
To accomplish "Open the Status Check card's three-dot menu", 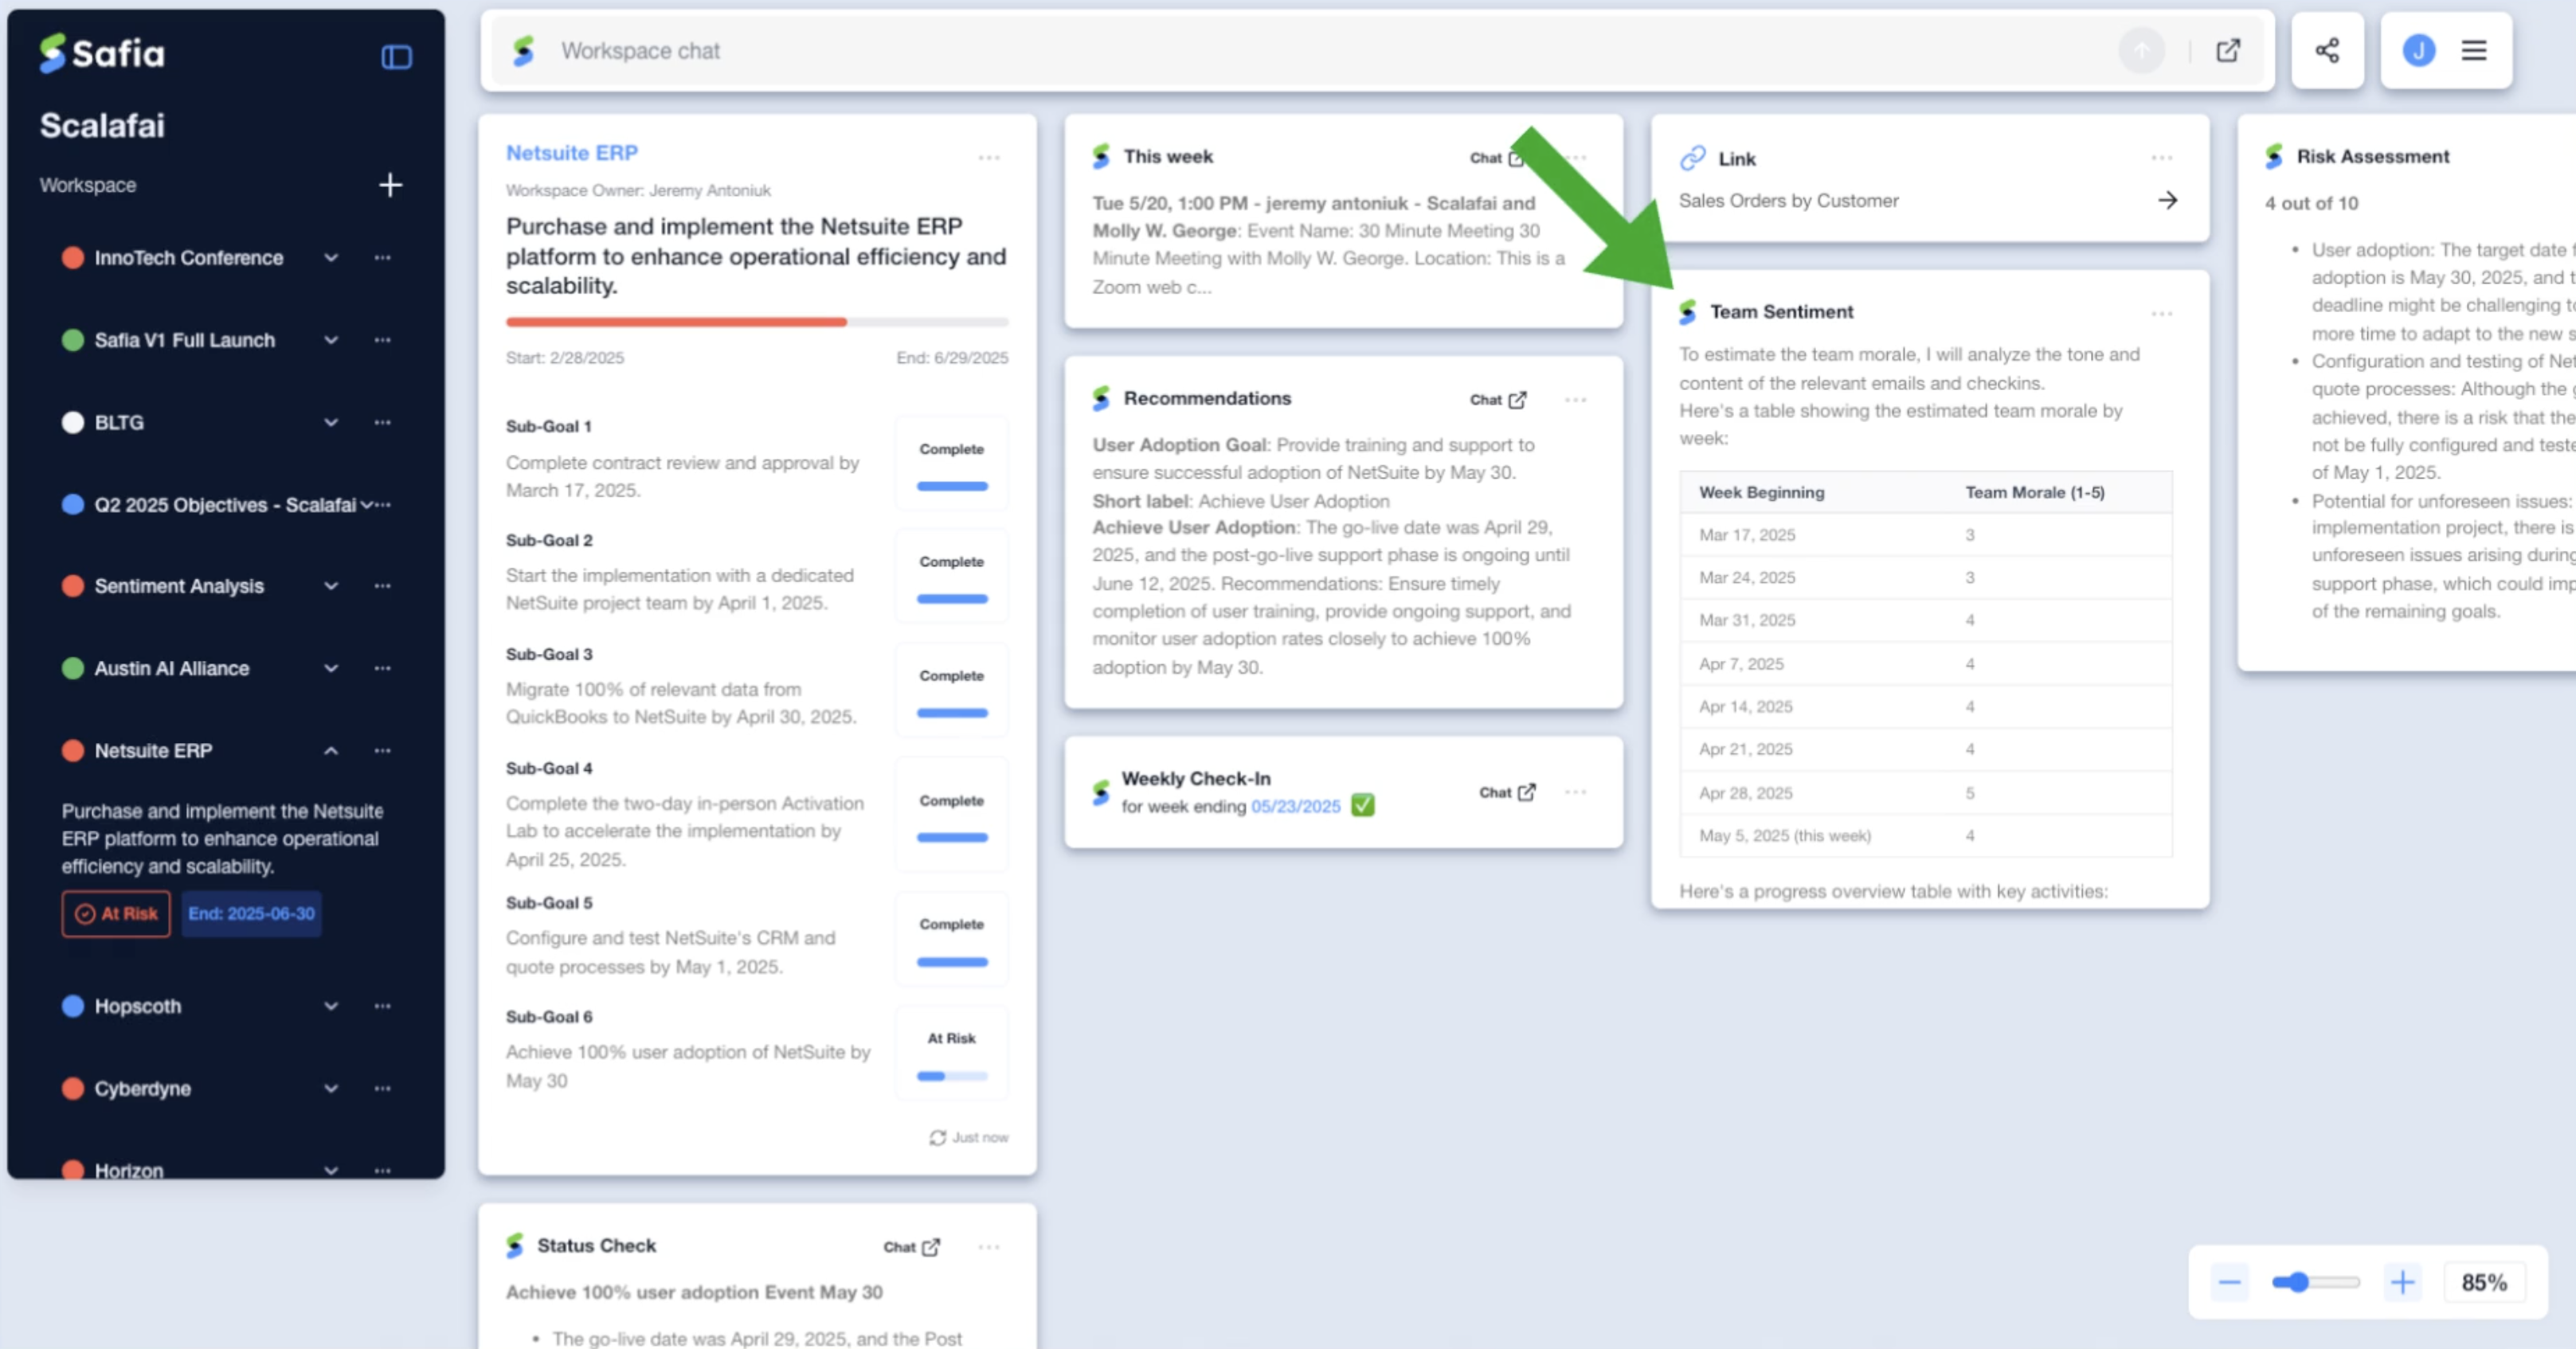I will pos(989,1246).
